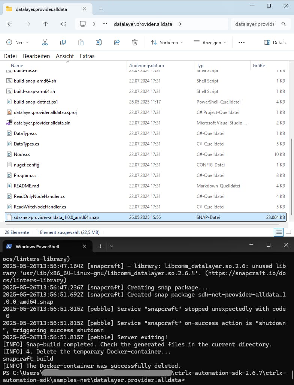Screen dimensions: 294x385
Task: Click the breadcrumb ellipsis in the address bar
Action: pyautogui.click(x=105, y=24)
